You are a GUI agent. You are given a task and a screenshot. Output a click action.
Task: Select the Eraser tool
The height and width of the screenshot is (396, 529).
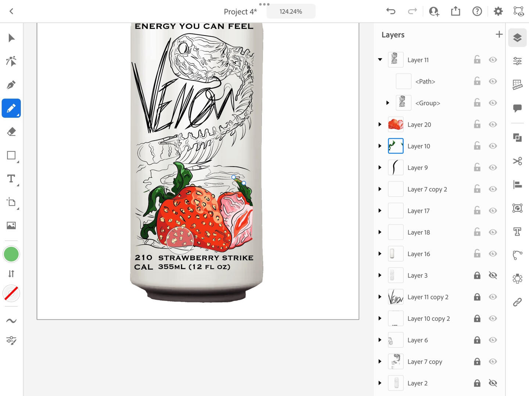coord(11,132)
